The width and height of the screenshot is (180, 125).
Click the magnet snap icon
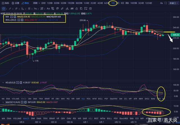72,8
